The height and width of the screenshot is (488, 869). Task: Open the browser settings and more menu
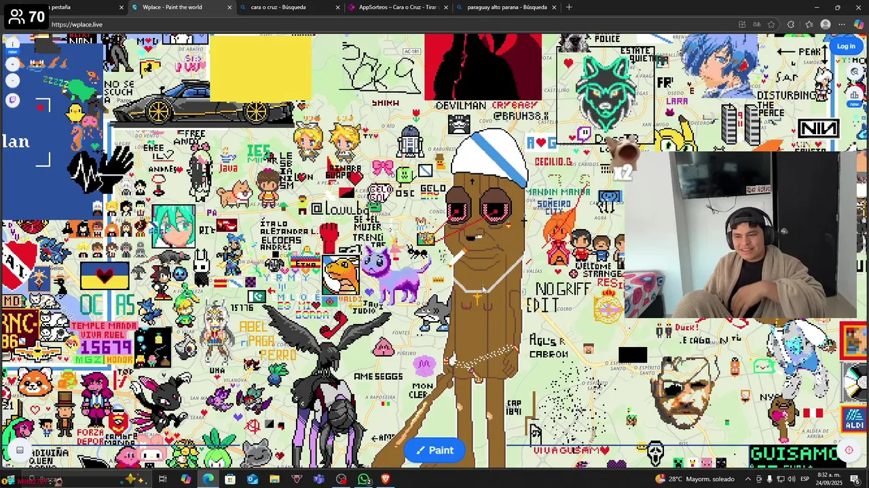tap(842, 24)
